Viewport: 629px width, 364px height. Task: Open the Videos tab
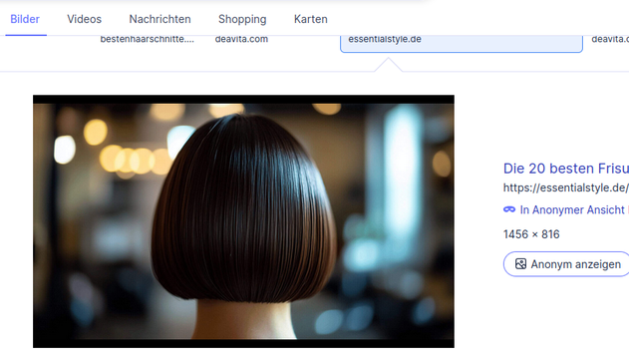[x=85, y=19]
